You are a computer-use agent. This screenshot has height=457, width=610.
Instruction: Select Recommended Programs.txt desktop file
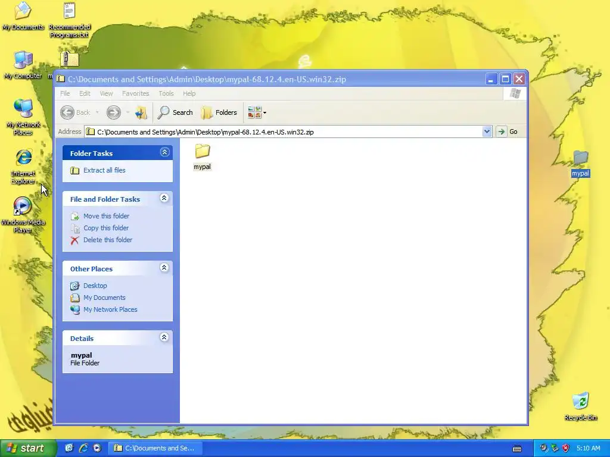(69, 20)
